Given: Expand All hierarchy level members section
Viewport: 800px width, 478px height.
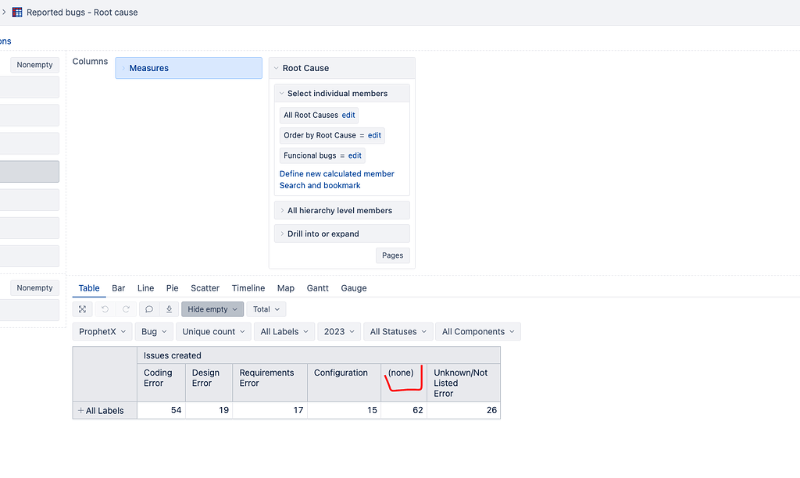Looking at the screenshot, I should click(x=341, y=211).
